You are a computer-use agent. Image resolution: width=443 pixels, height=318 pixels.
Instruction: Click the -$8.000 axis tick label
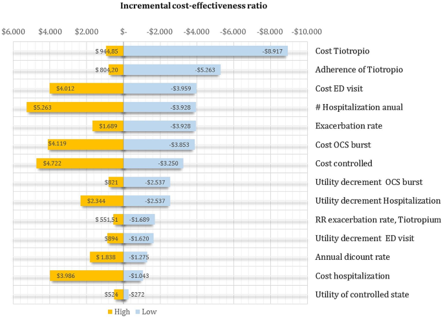[x=270, y=32]
